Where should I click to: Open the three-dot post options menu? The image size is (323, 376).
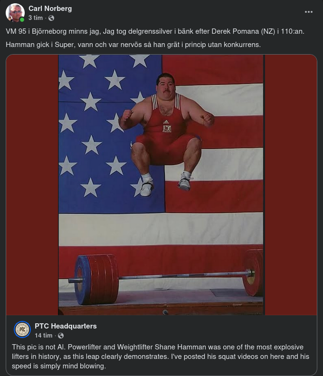click(308, 12)
